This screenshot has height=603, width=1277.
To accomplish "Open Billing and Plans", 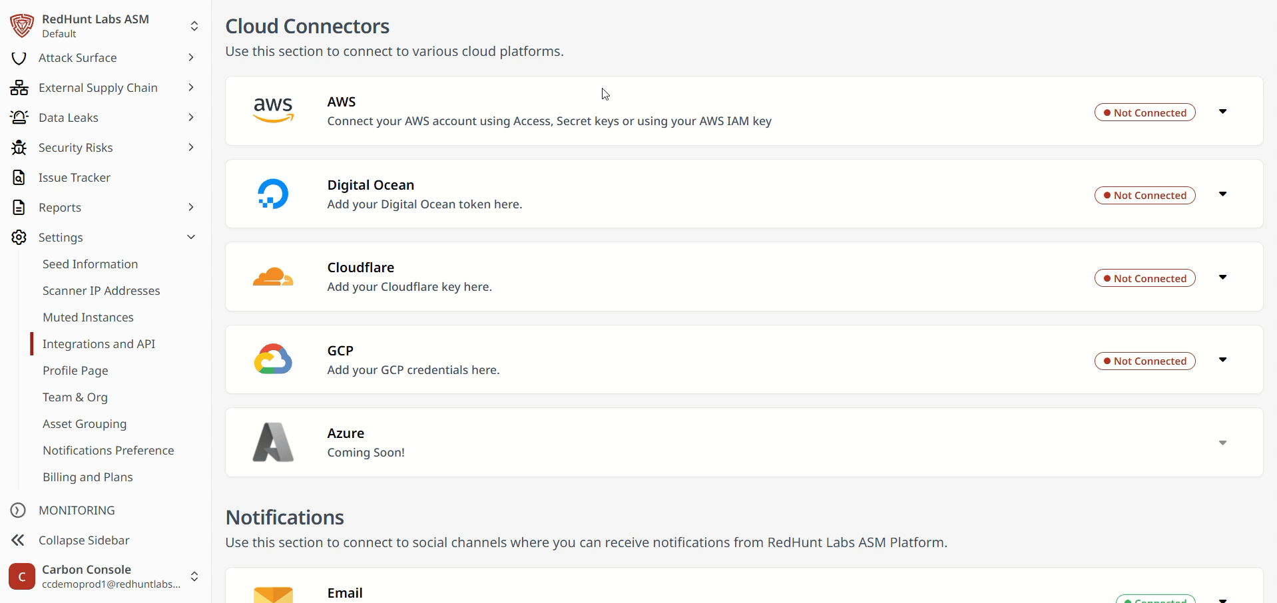I will pyautogui.click(x=88, y=477).
